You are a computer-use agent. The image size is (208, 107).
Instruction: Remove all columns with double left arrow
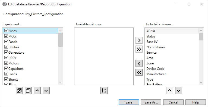tap(139, 72)
